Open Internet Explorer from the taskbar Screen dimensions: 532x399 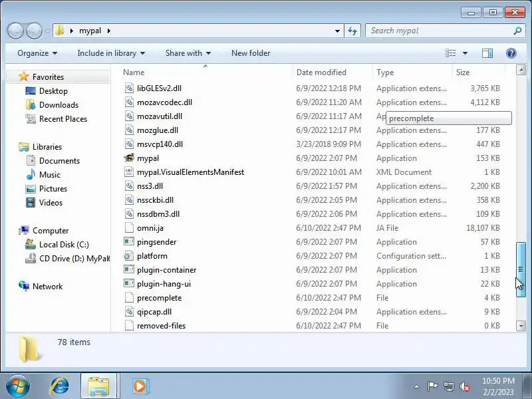coord(60,386)
